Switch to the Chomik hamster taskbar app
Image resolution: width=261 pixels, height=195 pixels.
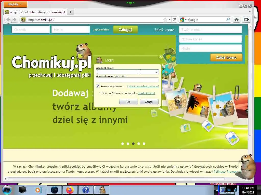click(102, 190)
